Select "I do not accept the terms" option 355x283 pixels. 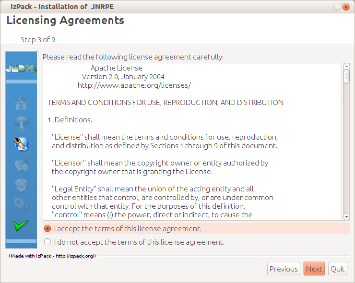point(47,242)
